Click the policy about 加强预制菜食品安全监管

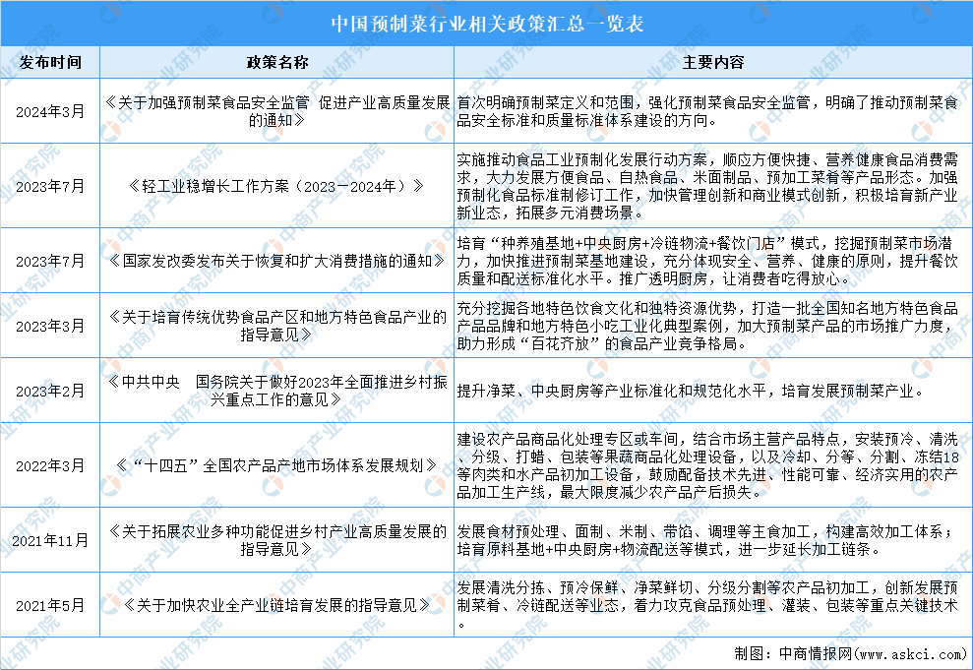click(276, 111)
